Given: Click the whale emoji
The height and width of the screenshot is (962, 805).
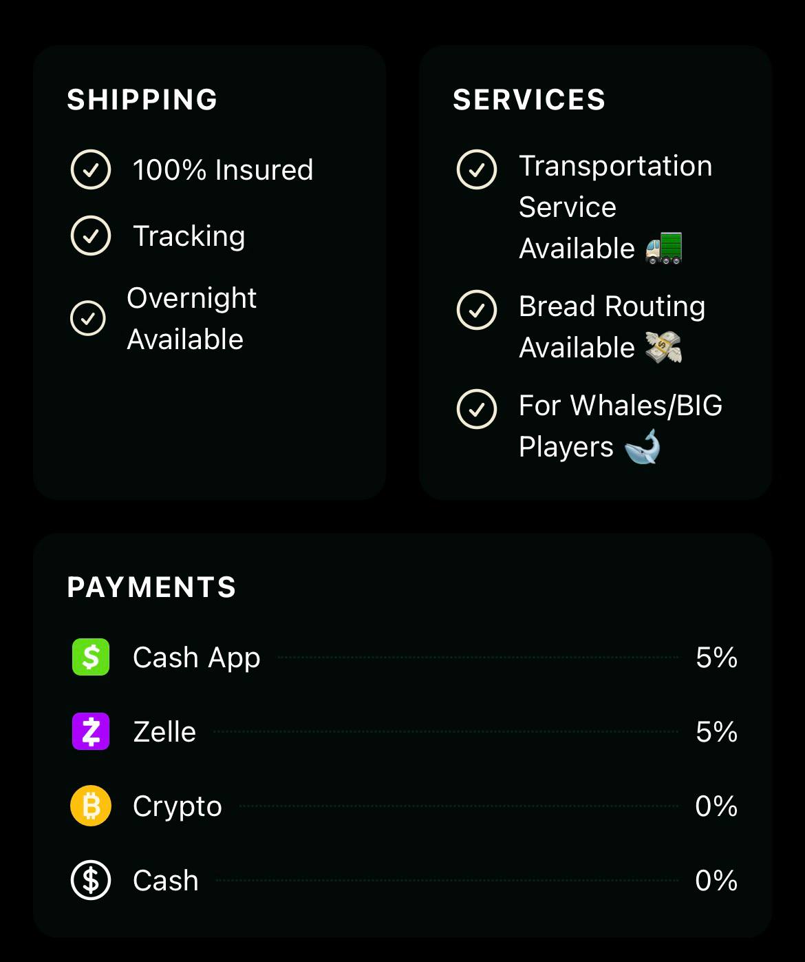Looking at the screenshot, I should click(x=643, y=447).
